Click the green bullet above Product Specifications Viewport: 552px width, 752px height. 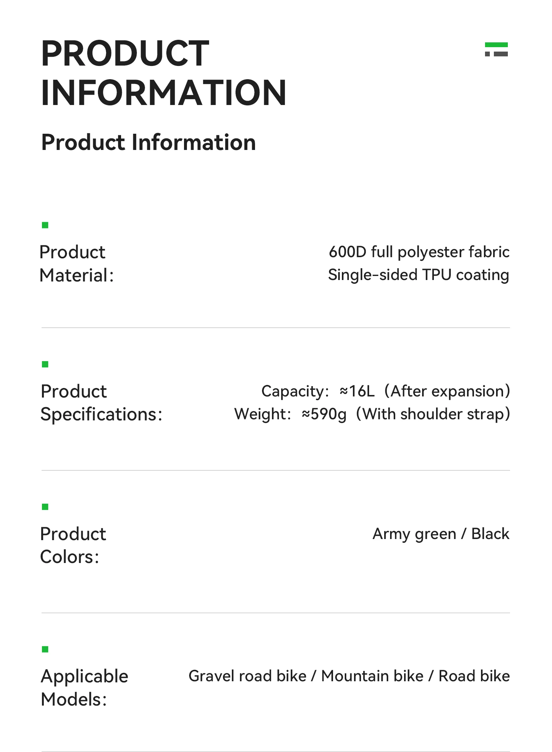click(x=45, y=364)
